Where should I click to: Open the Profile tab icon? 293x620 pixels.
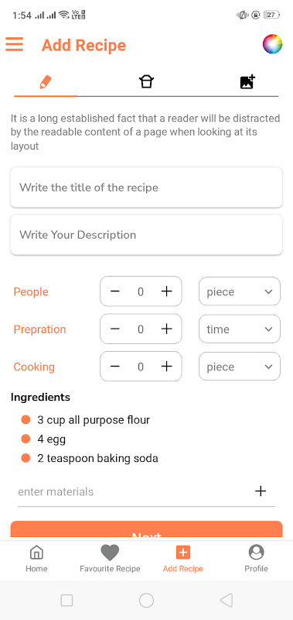(x=257, y=552)
